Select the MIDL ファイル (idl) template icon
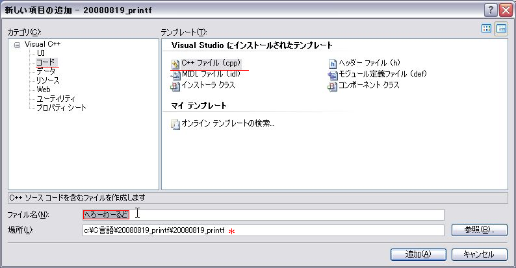Screen dimensions: 516x268 click(x=175, y=75)
